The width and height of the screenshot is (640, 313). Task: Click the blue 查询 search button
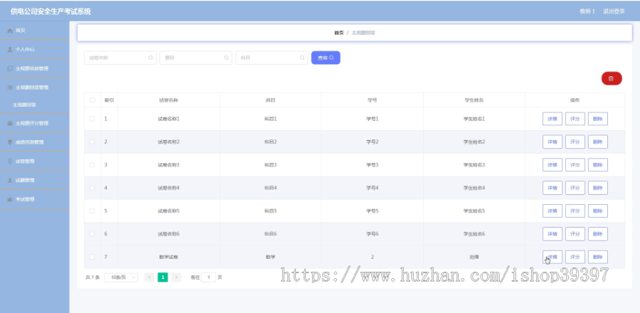click(326, 58)
